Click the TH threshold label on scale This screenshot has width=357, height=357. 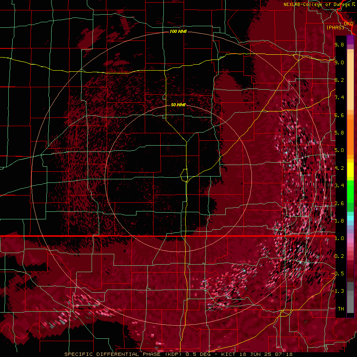341,309
